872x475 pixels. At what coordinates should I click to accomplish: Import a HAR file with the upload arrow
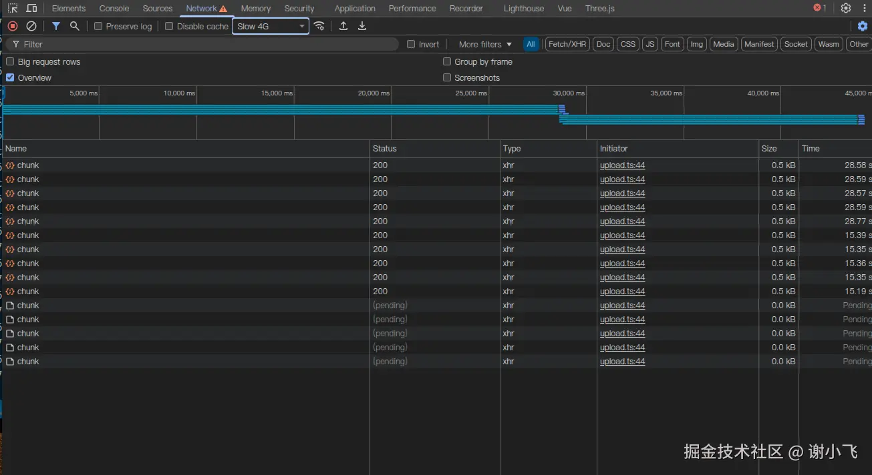click(343, 26)
